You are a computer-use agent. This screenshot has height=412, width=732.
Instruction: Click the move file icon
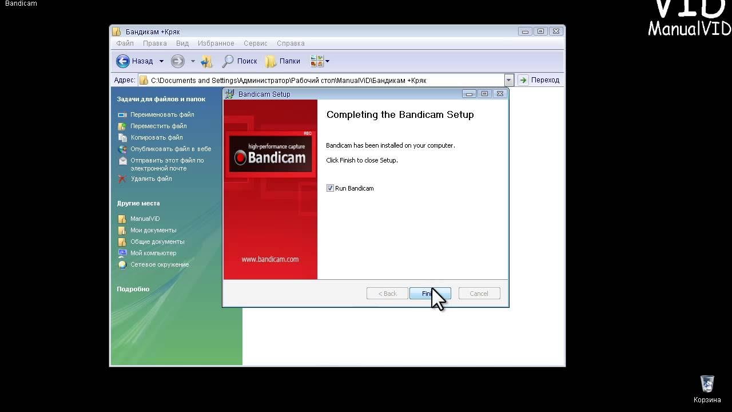[122, 126]
